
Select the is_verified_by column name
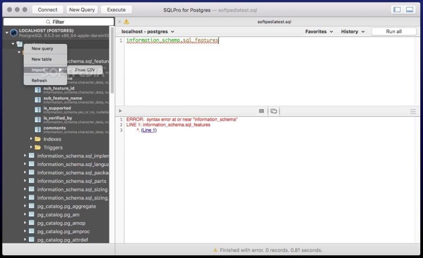point(58,118)
